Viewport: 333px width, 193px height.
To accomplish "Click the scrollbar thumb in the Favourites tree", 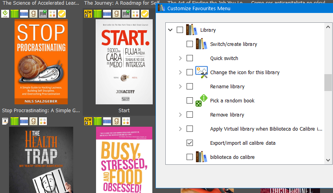I will (x=328, y=82).
